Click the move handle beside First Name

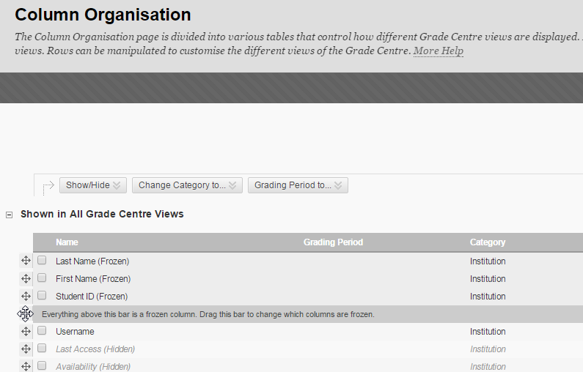click(26, 278)
